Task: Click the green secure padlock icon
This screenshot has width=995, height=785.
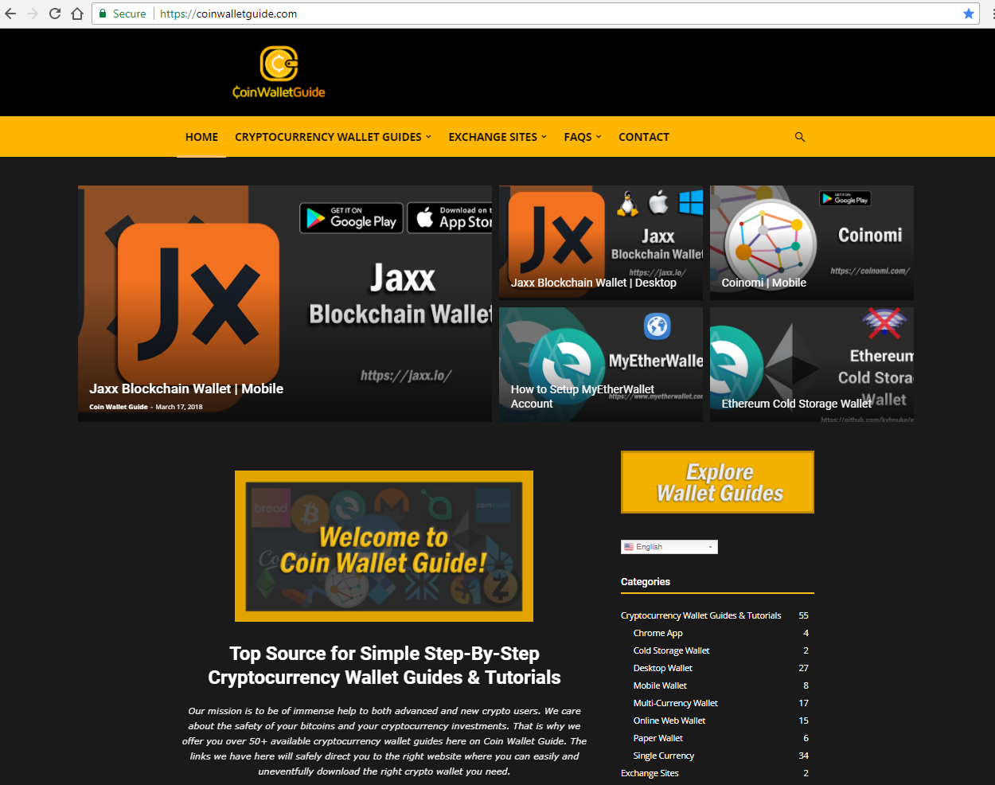Action: click(x=103, y=14)
